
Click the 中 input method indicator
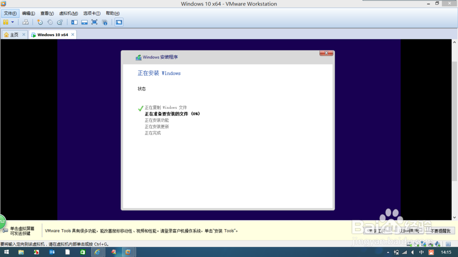[421, 252]
